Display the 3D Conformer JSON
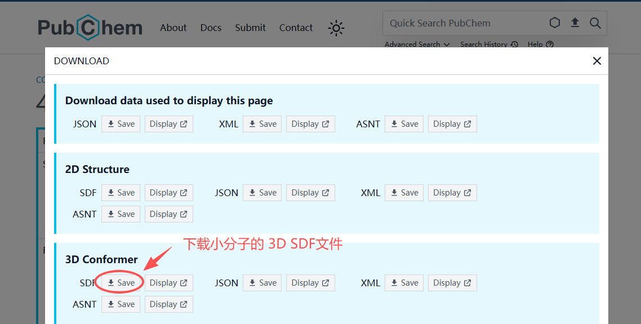Viewport: 641px width, 324px height. 310,283
